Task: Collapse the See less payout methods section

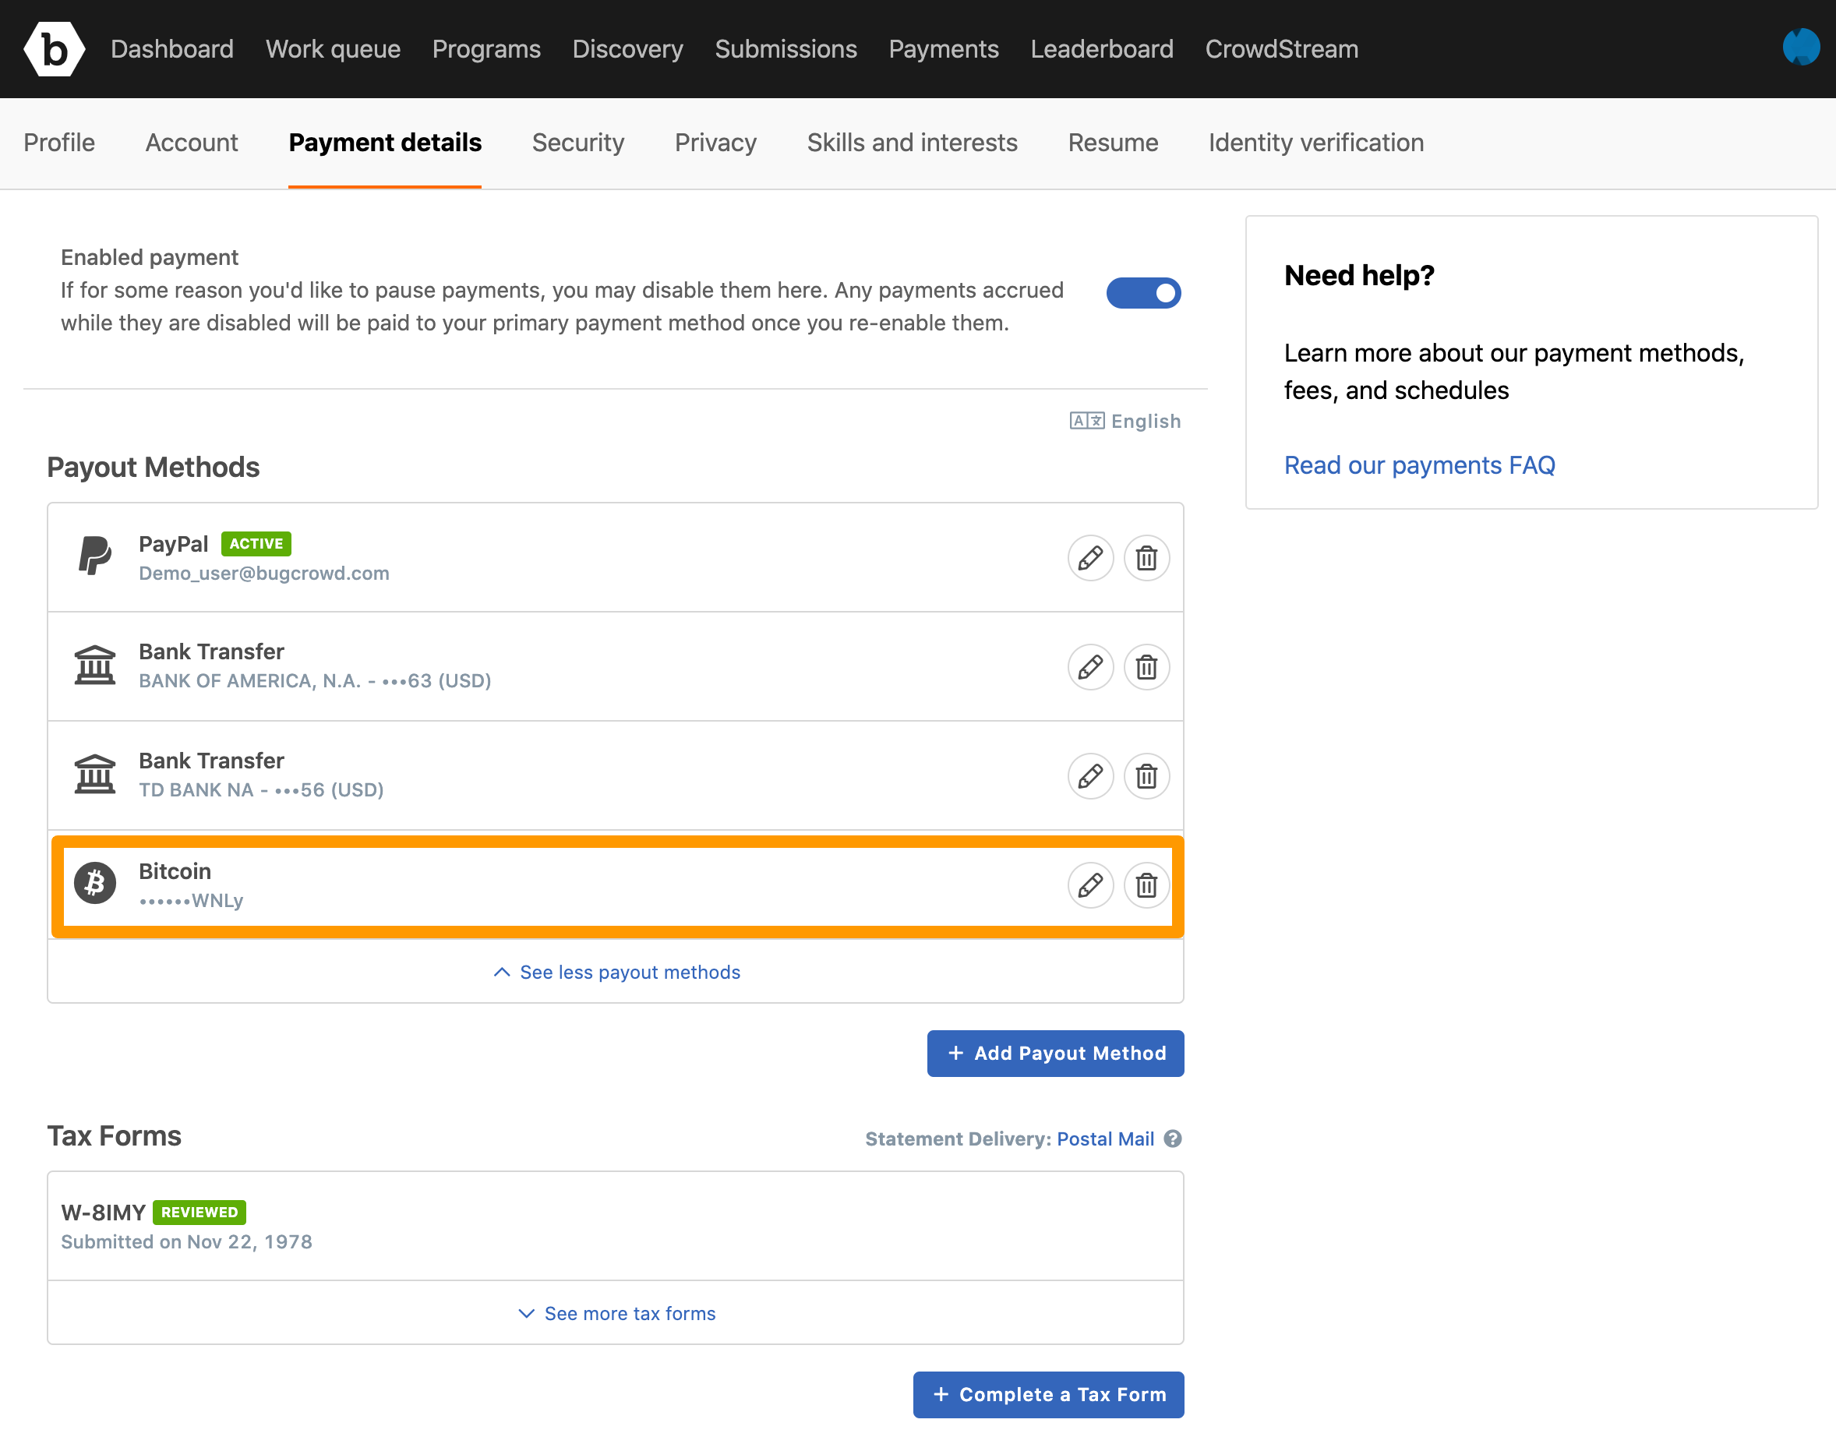Action: click(616, 972)
